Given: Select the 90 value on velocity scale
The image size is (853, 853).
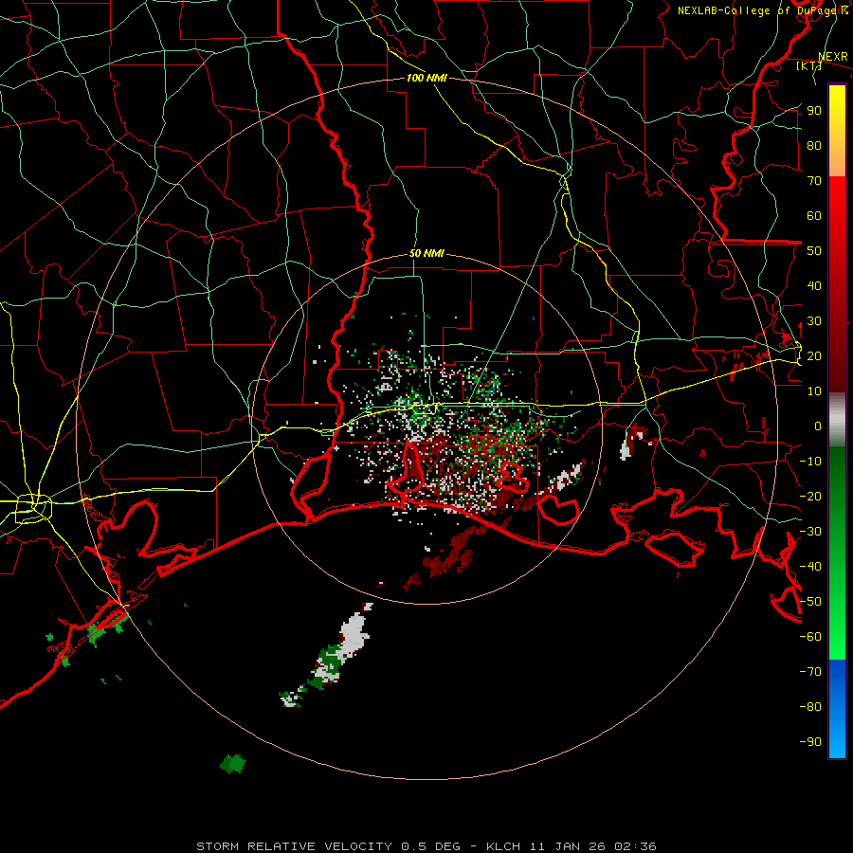Looking at the screenshot, I should (814, 111).
